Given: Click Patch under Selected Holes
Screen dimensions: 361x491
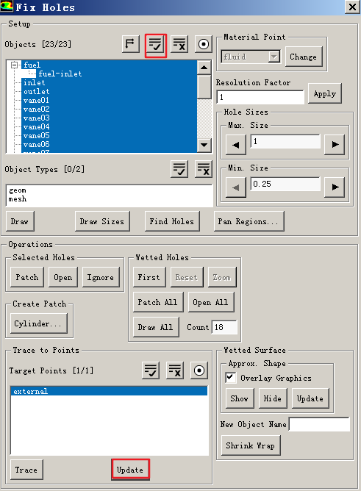Looking at the screenshot, I should click(27, 277).
